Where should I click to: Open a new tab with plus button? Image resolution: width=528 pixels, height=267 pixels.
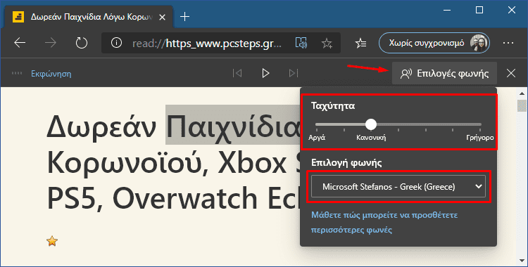point(184,16)
